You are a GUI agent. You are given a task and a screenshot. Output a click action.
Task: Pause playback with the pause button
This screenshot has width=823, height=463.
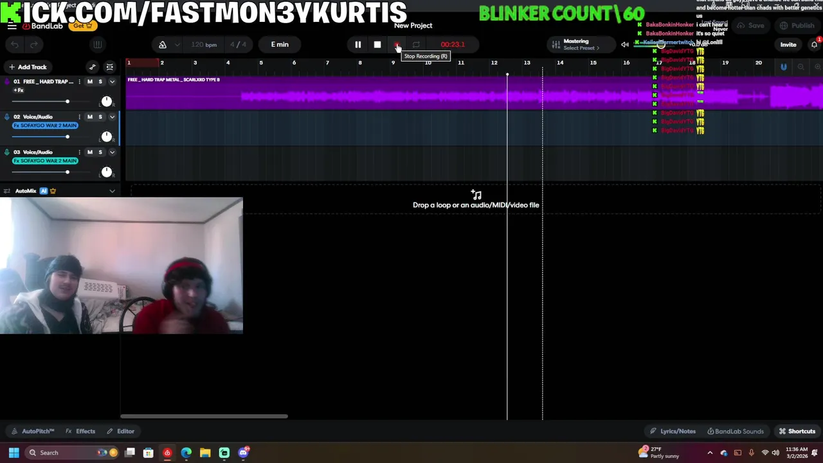coord(357,44)
